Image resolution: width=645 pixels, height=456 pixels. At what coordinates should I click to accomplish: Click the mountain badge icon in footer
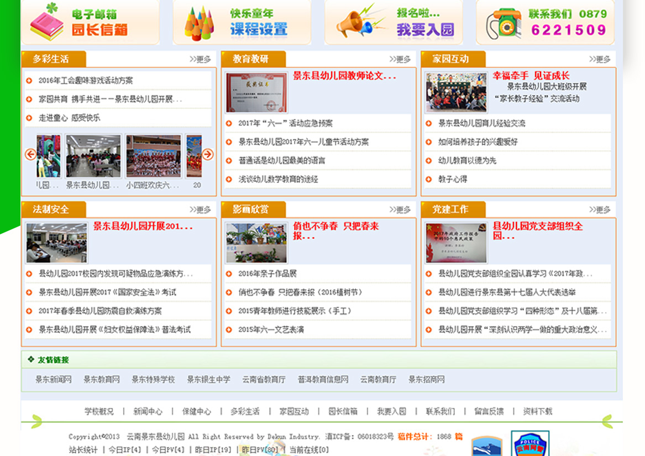click(486, 447)
